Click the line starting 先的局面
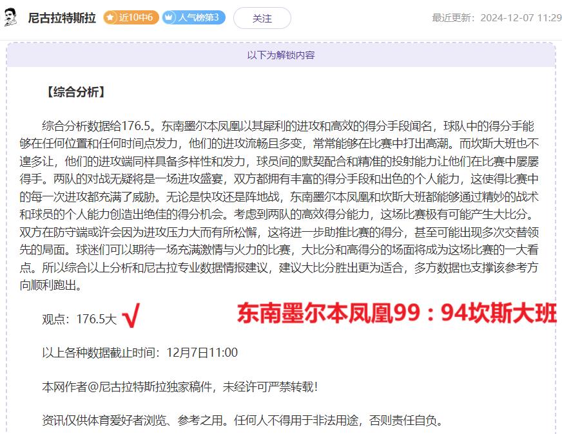The height and width of the screenshot is (434, 562). tap(279, 250)
